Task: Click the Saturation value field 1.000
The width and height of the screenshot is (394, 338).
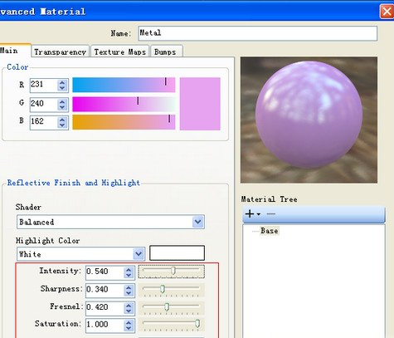Action: [x=105, y=326]
